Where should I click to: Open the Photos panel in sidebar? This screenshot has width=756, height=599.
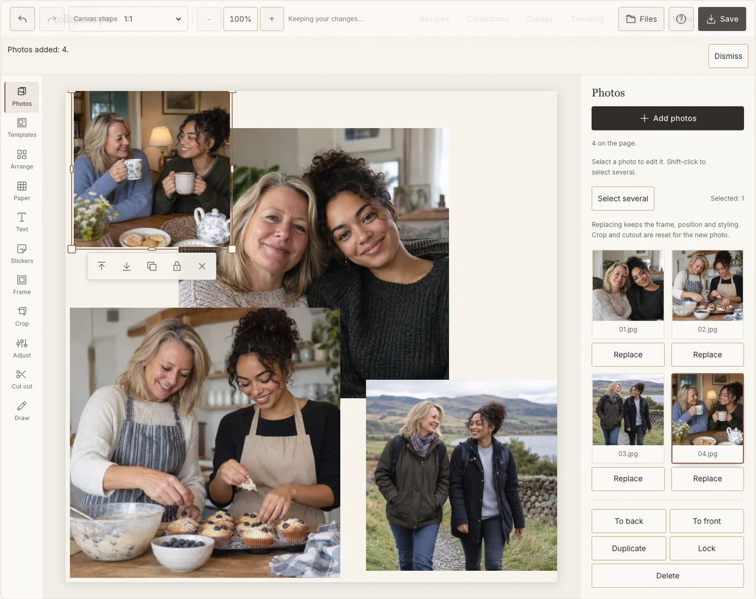[x=22, y=97]
